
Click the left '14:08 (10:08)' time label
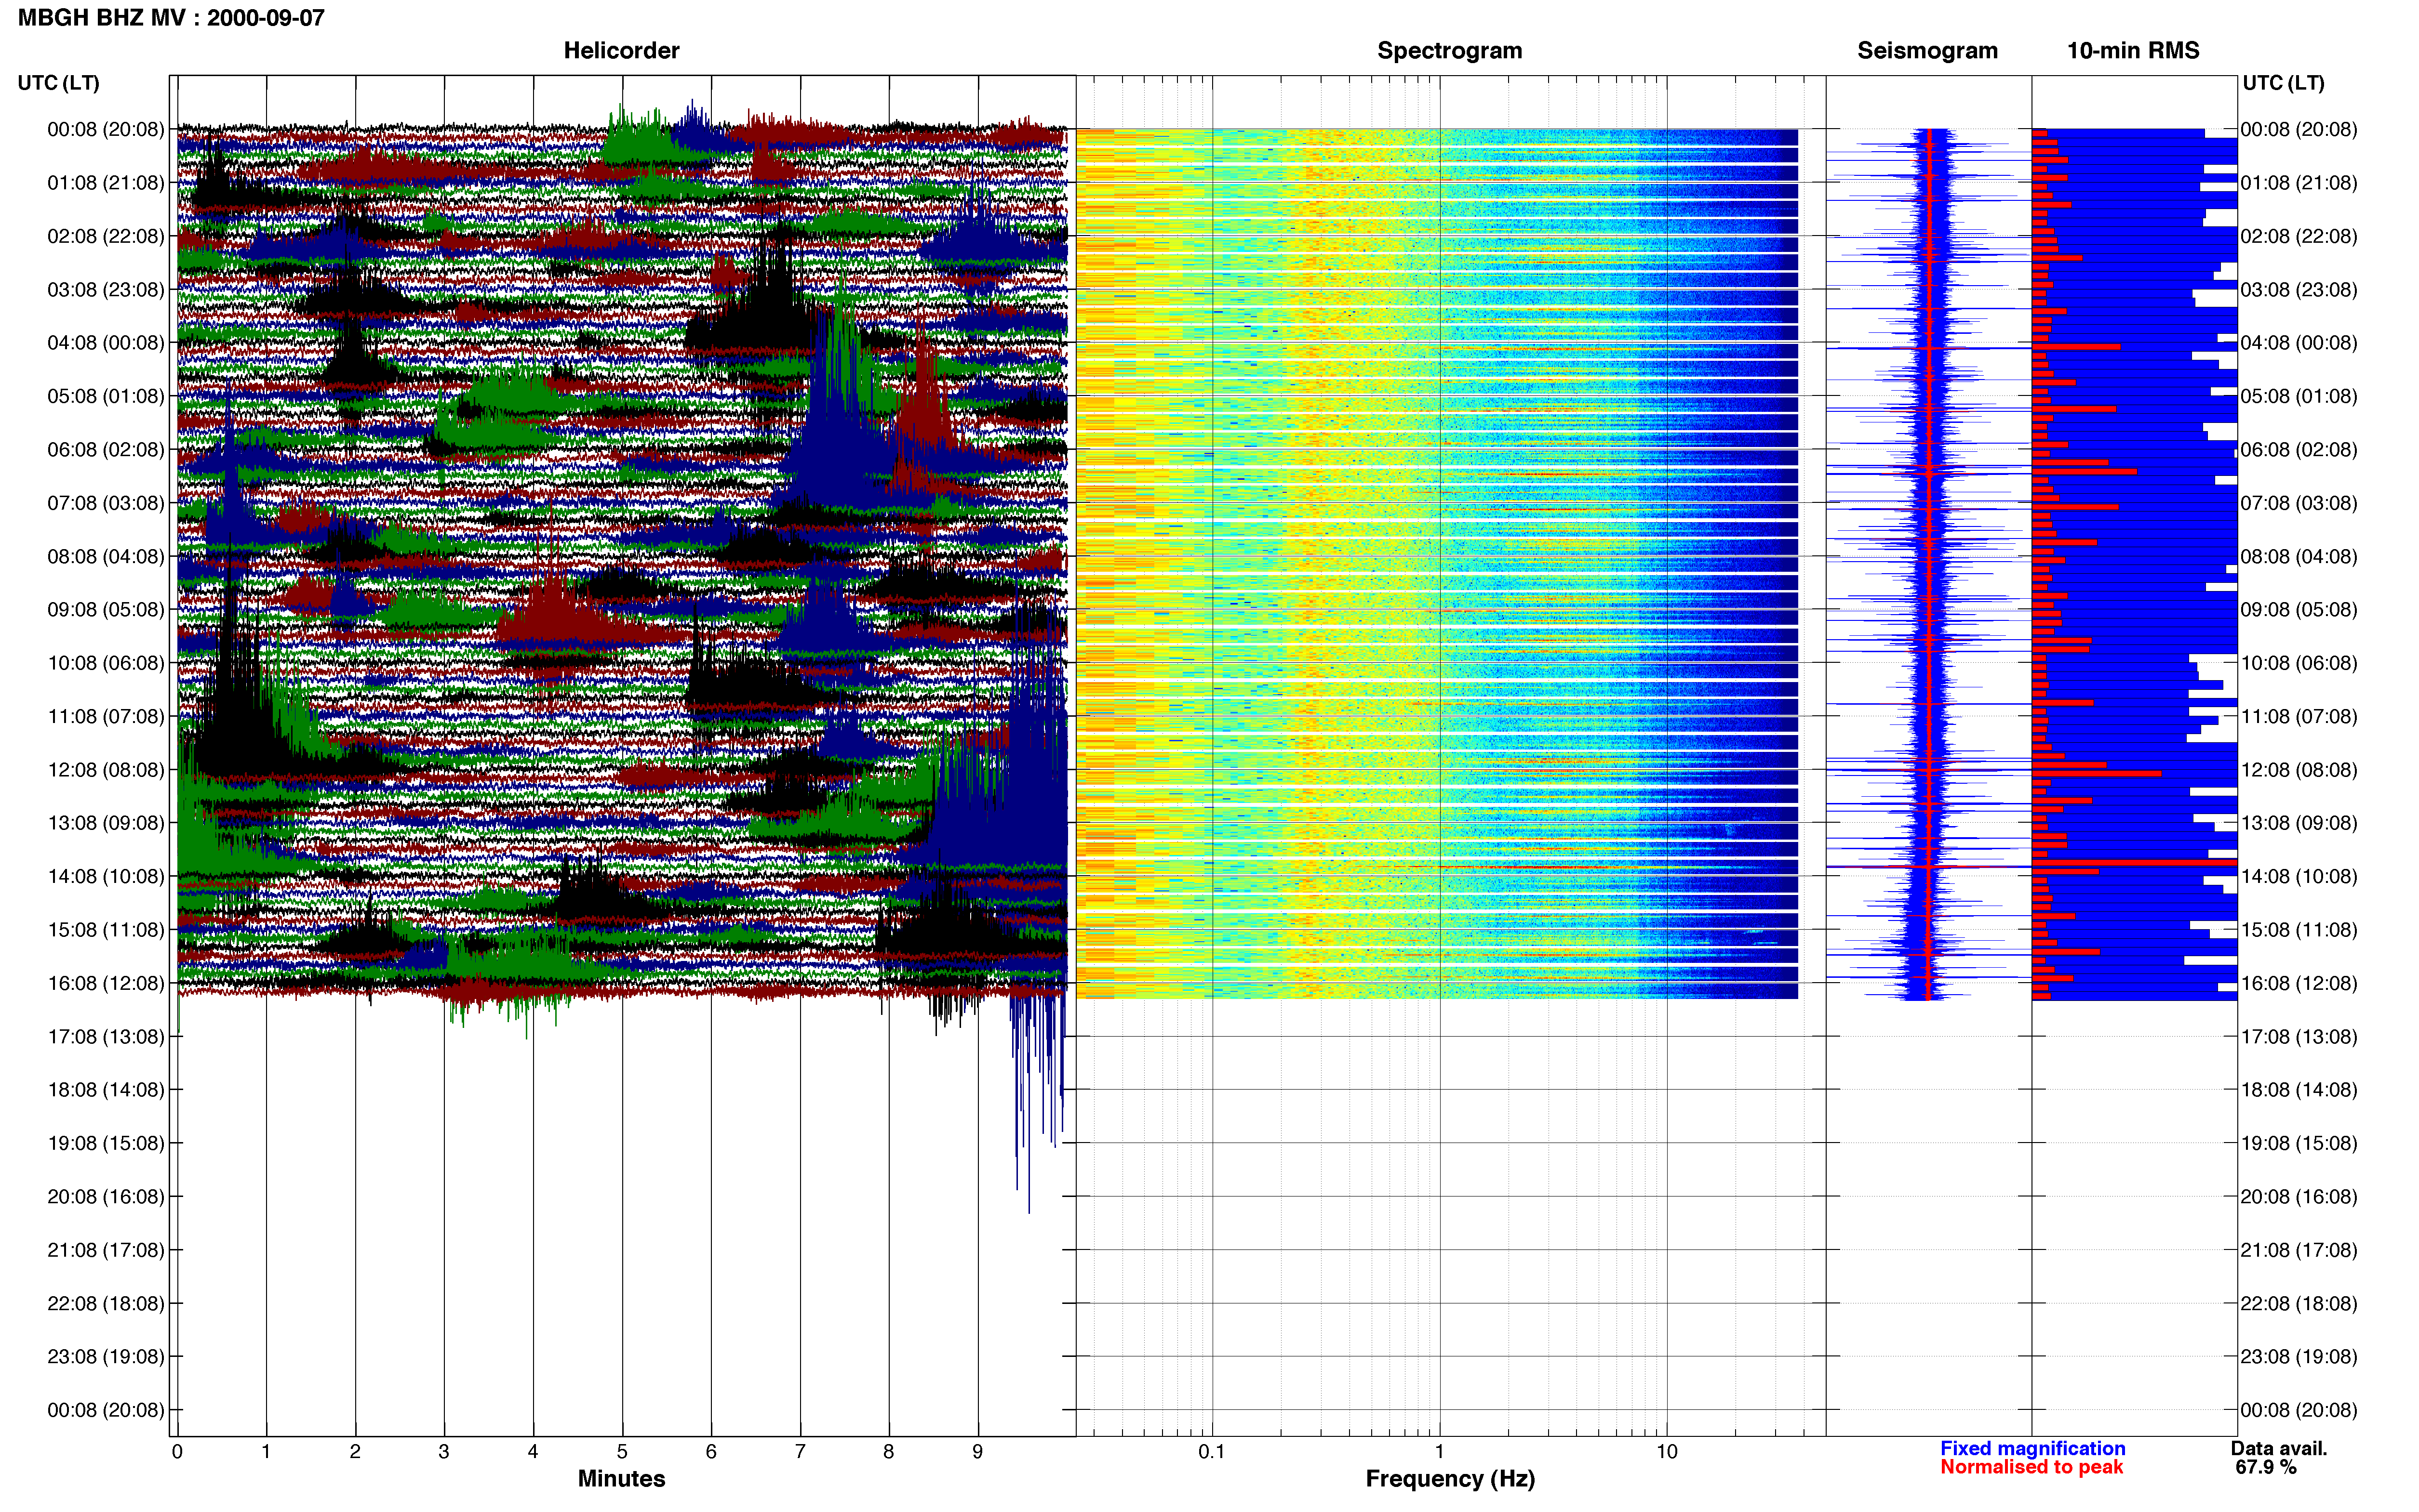(x=106, y=876)
